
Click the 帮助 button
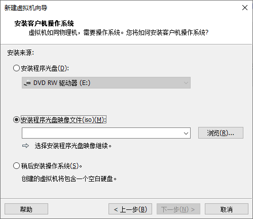click(26, 209)
